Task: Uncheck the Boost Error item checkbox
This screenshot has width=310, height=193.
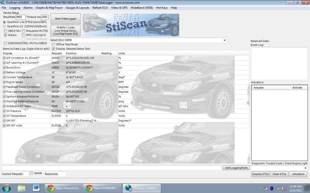Action: coord(4,68)
